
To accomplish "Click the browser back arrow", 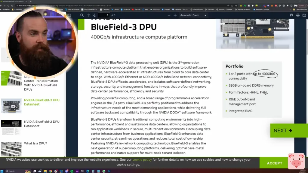I will click(1, 6).
